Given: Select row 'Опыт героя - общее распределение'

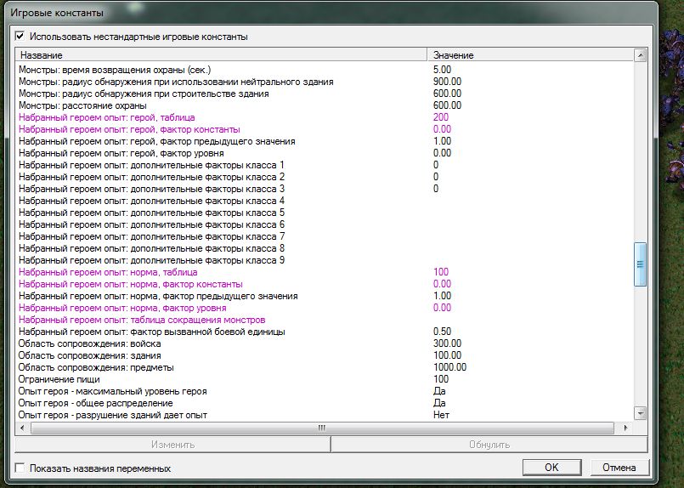Looking at the screenshot, I should (325, 403).
